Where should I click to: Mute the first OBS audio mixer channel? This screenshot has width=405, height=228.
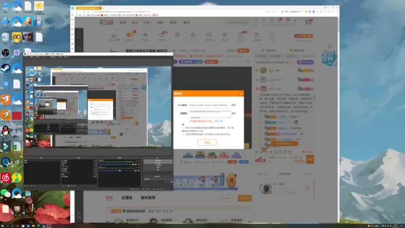(x=136, y=164)
